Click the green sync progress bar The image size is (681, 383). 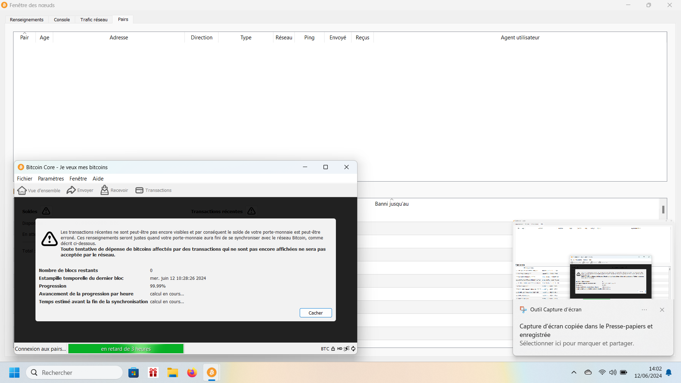tap(126, 349)
